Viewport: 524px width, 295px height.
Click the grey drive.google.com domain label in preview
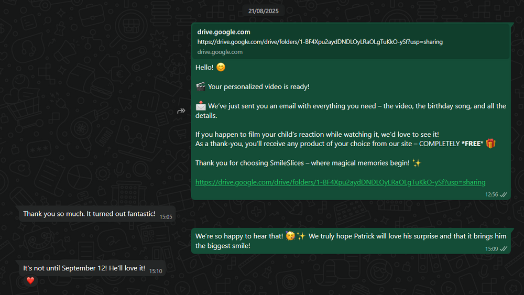pyautogui.click(x=220, y=52)
